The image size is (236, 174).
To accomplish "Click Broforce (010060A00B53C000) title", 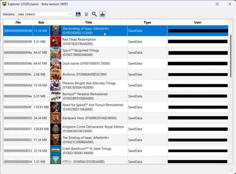I will click(84, 74).
